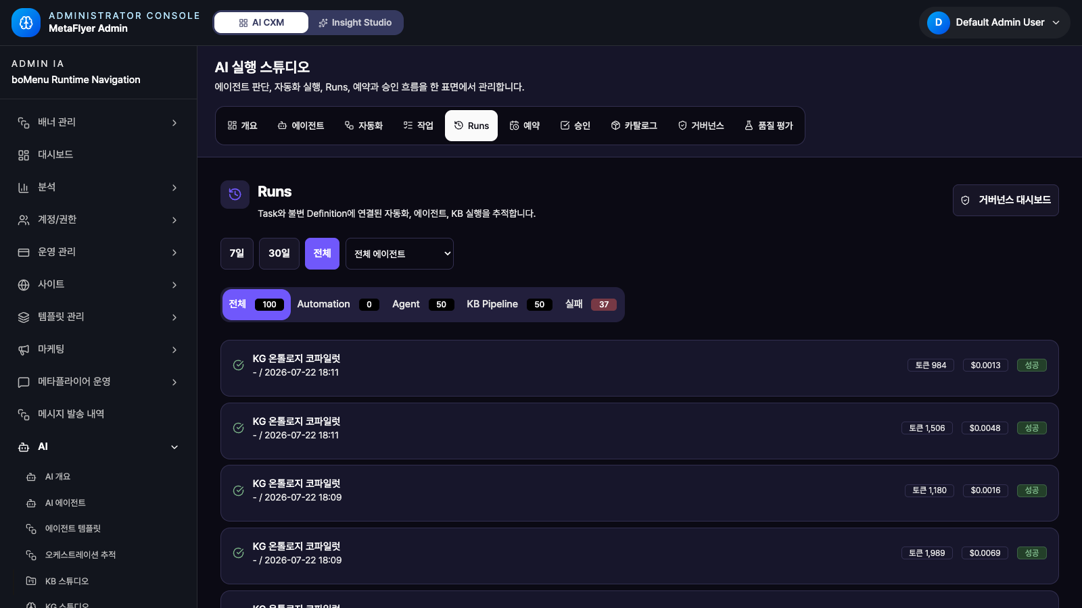This screenshot has height=608, width=1082.
Task: Open the 거버넌스 대시보드 button
Action: pyautogui.click(x=1006, y=200)
